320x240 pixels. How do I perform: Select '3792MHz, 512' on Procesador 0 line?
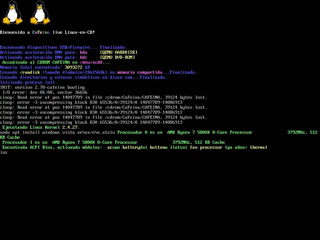302,132
